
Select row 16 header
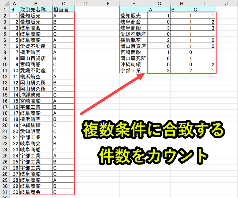(x=5, y=101)
